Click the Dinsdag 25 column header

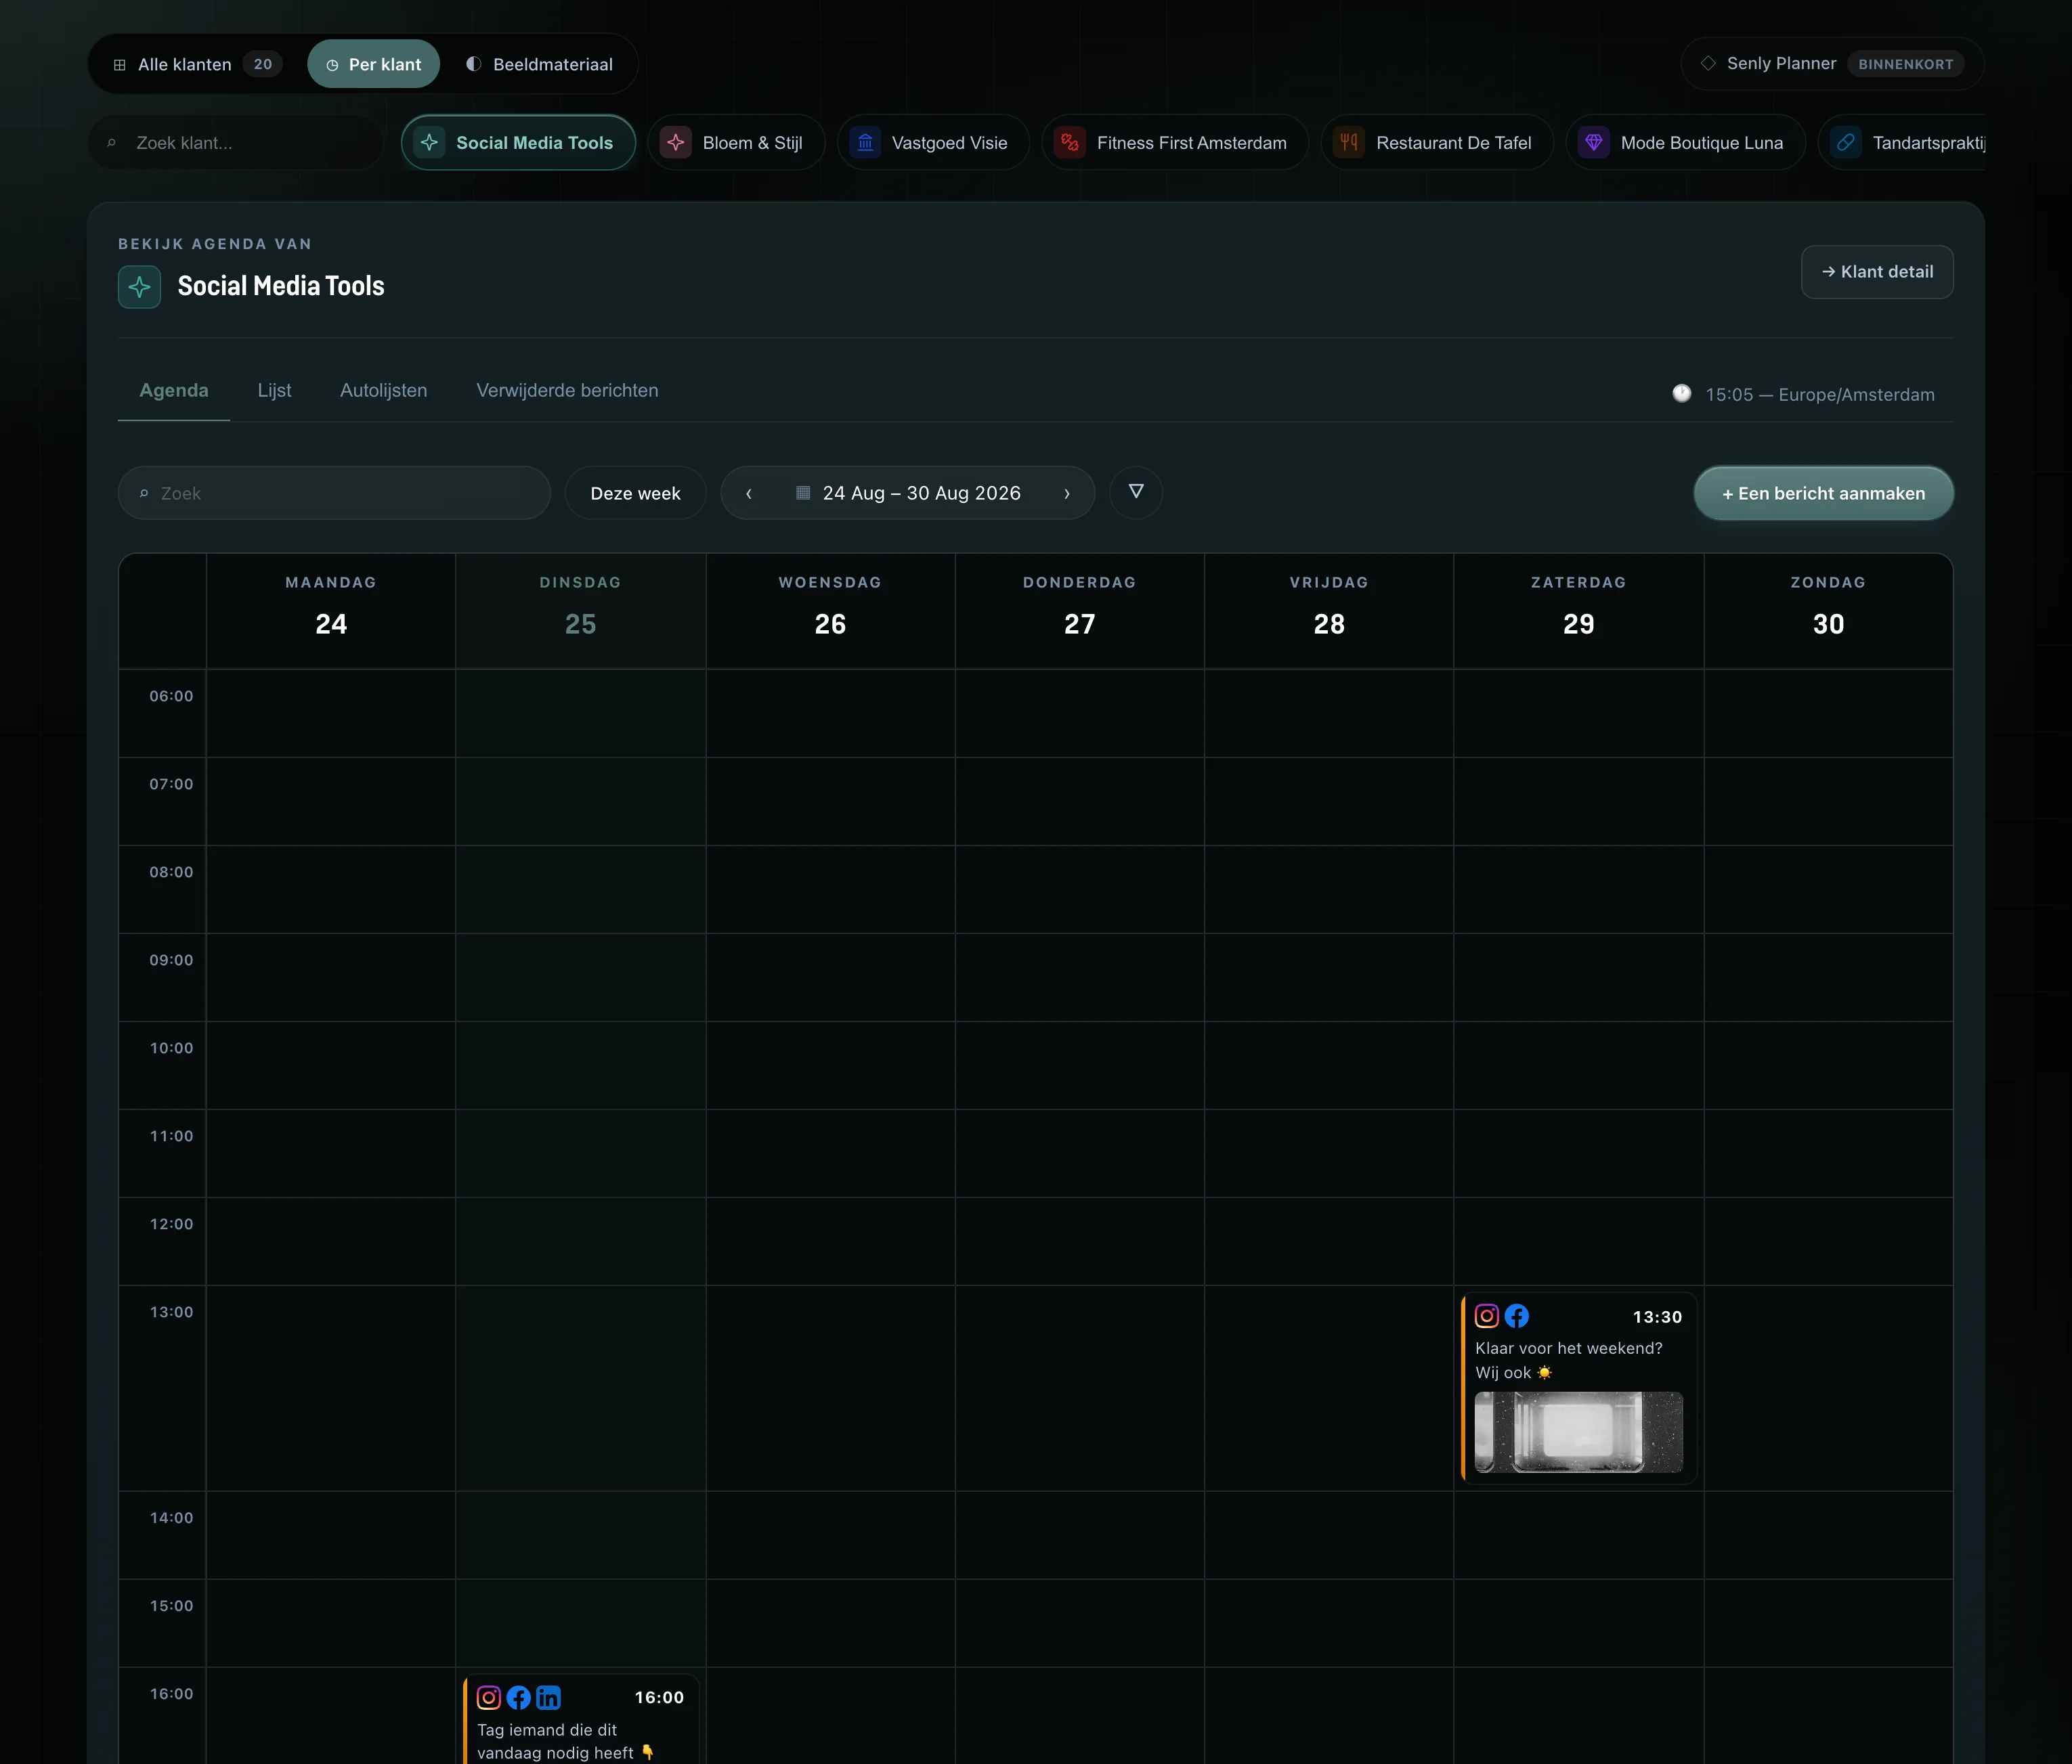click(x=581, y=611)
